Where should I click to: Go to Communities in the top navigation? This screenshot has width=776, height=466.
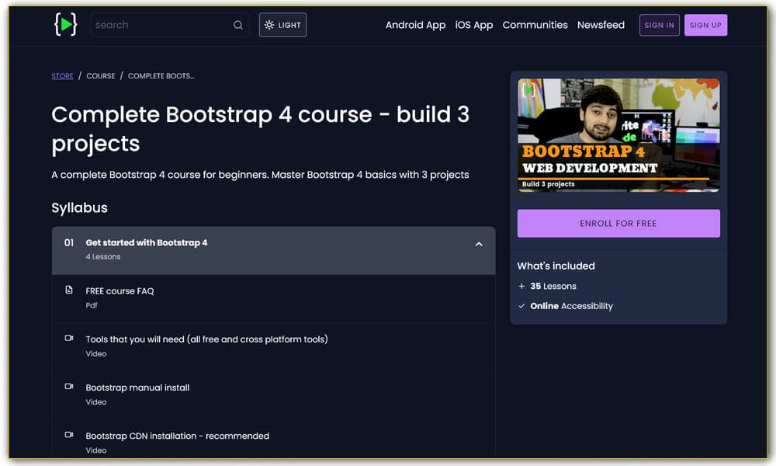535,25
